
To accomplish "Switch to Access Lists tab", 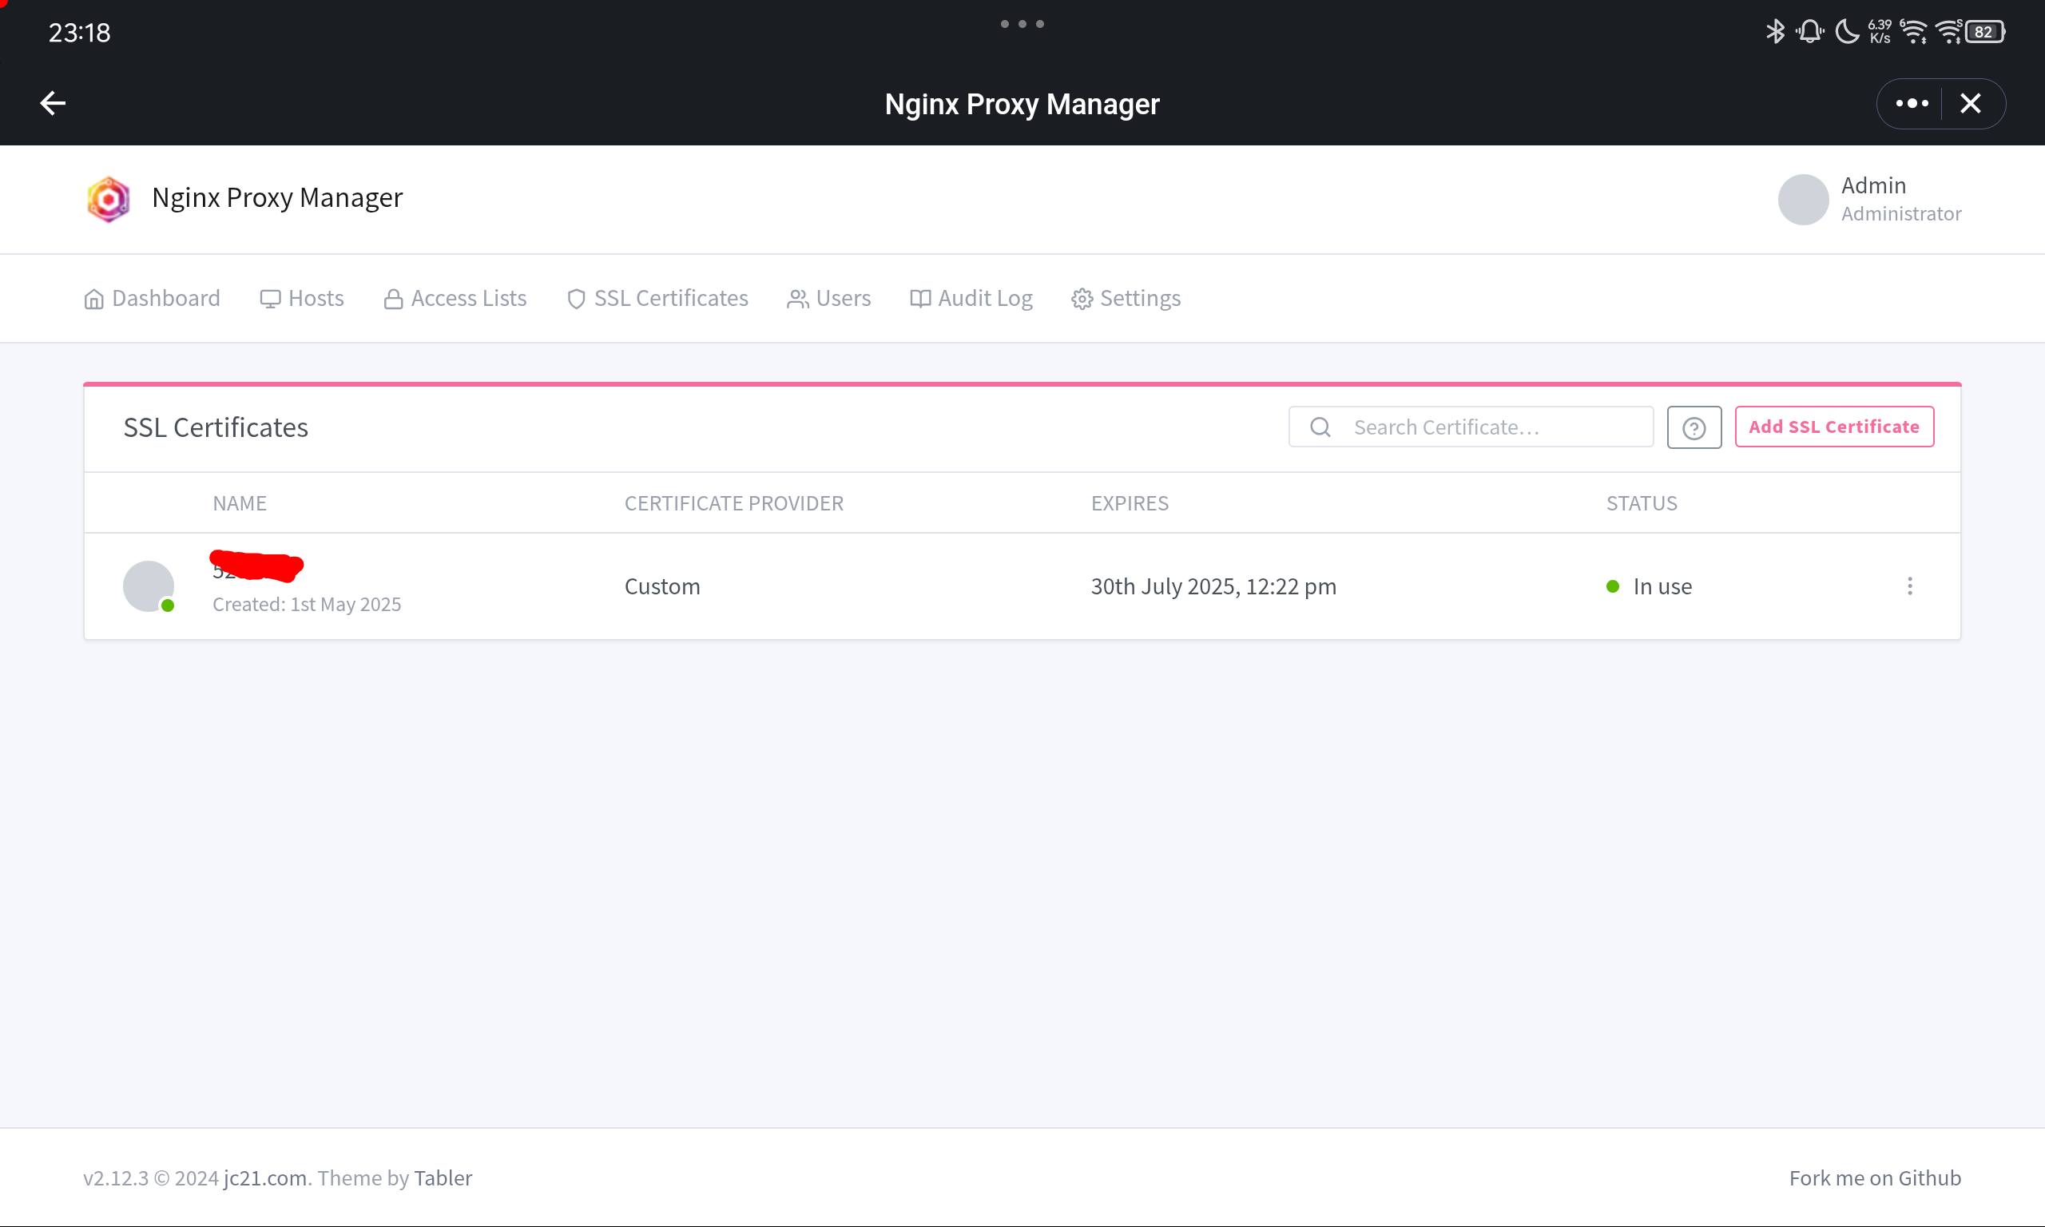I will click(x=455, y=299).
